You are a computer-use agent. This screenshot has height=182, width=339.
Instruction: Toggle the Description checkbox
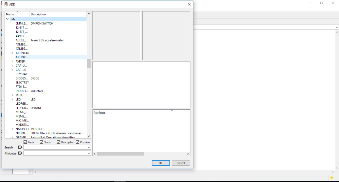58,142
